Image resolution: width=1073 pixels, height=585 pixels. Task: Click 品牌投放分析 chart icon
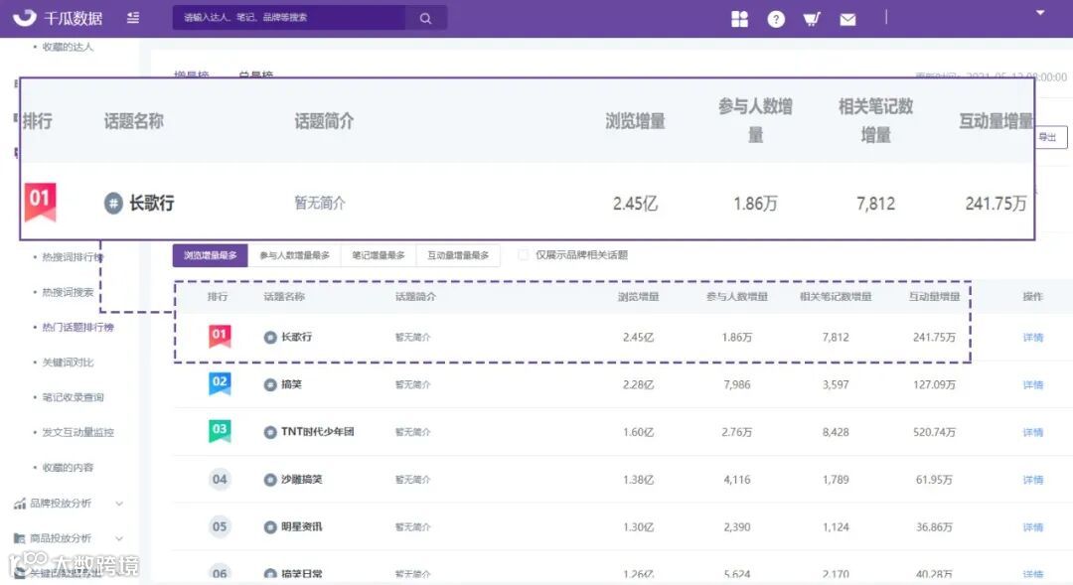pyautogui.click(x=20, y=504)
